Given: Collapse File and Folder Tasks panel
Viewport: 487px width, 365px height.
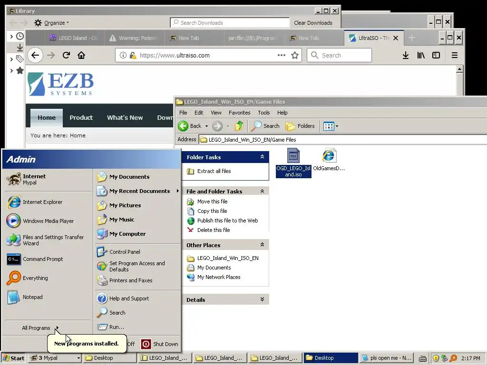Looking at the screenshot, I should point(262,191).
